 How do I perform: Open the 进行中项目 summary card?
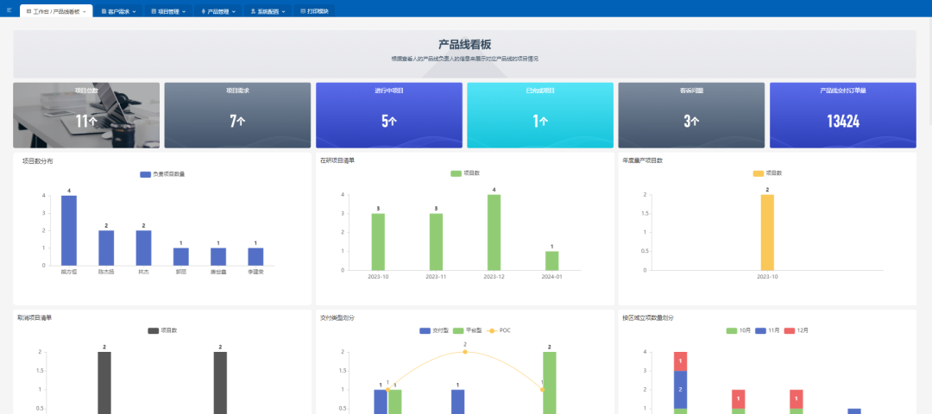[x=389, y=116]
